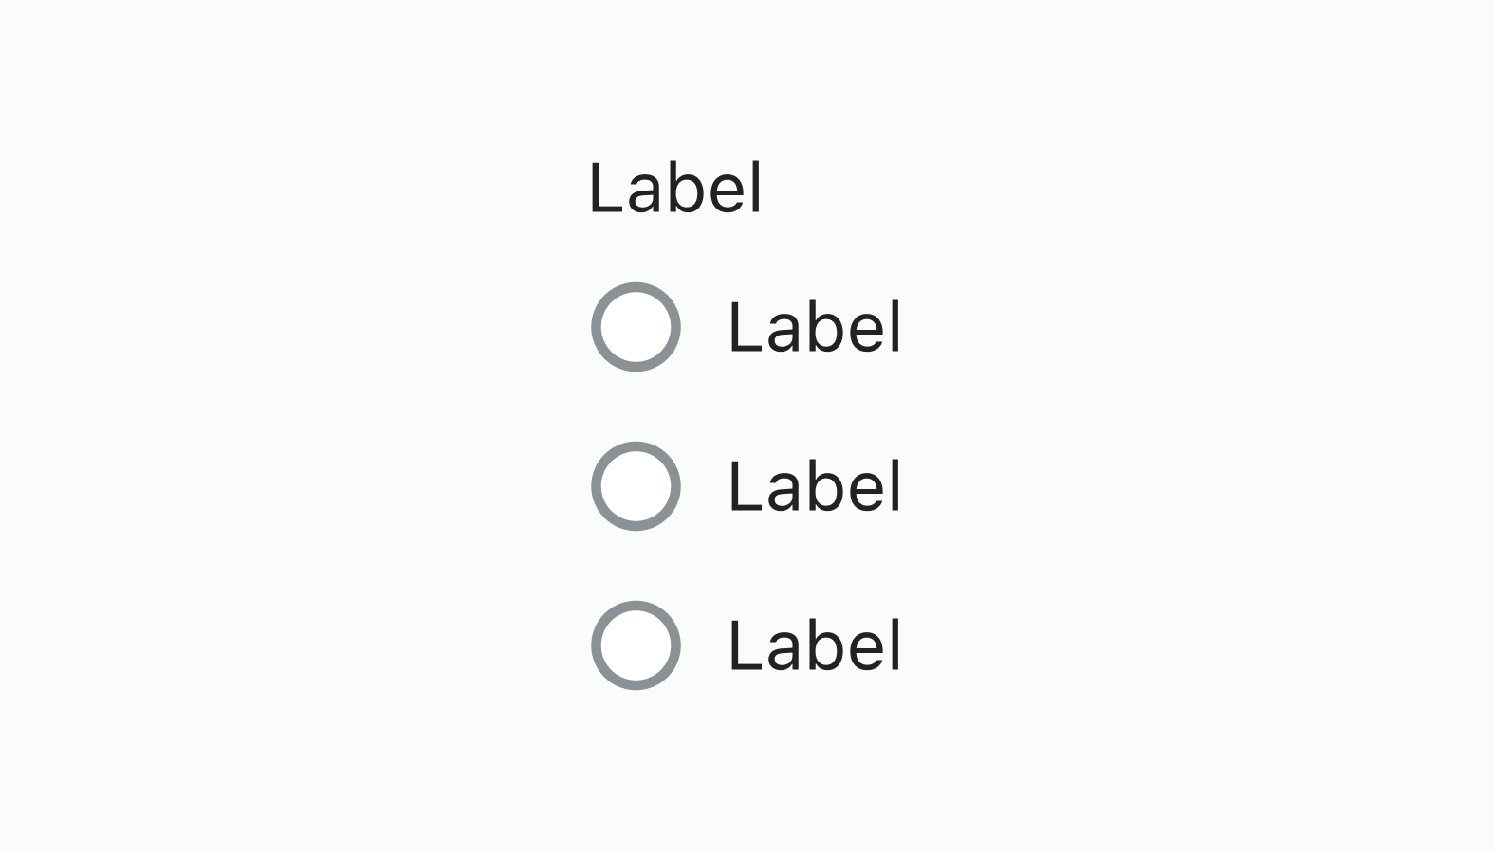This screenshot has width=1494, height=853.
Task: Choose the bottom radio option circle
Action: (x=636, y=645)
